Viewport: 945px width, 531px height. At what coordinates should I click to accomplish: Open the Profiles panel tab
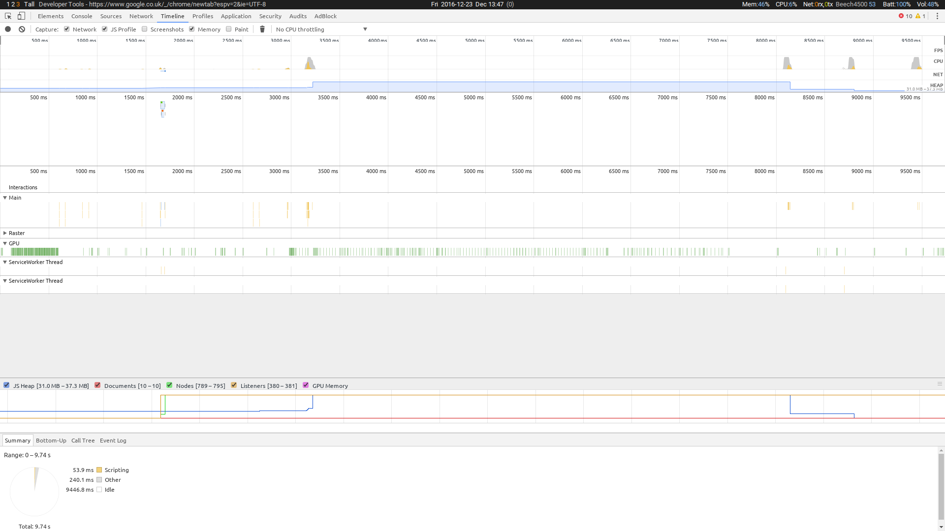tap(203, 16)
